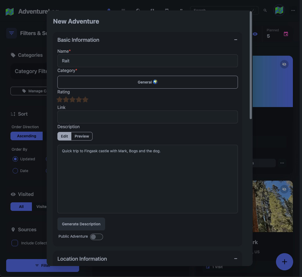Click the Generate Description button
The height and width of the screenshot is (277, 302).
(81, 224)
